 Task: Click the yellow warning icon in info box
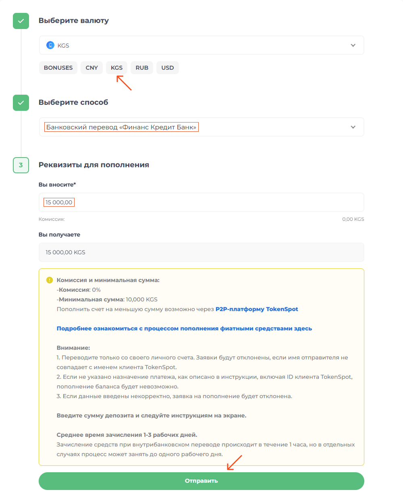pyautogui.click(x=50, y=280)
